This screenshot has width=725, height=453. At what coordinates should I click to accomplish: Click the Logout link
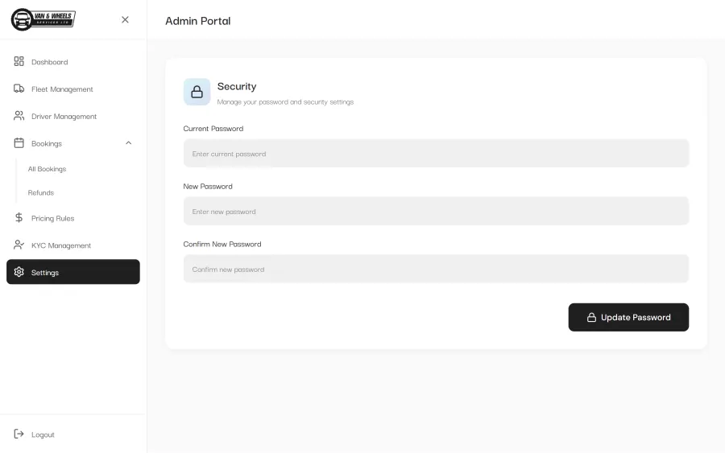click(x=43, y=434)
